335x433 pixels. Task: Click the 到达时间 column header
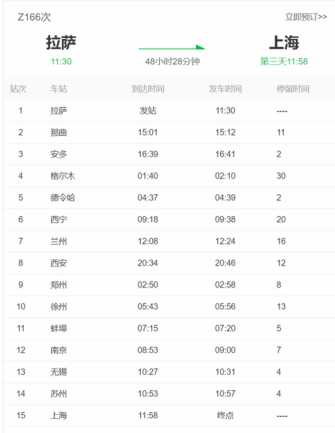point(148,89)
